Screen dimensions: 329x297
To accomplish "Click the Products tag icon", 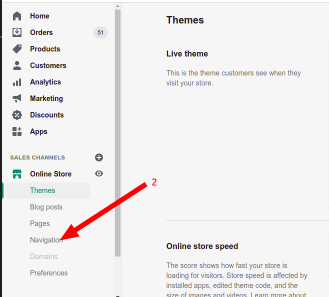I will (x=17, y=49).
